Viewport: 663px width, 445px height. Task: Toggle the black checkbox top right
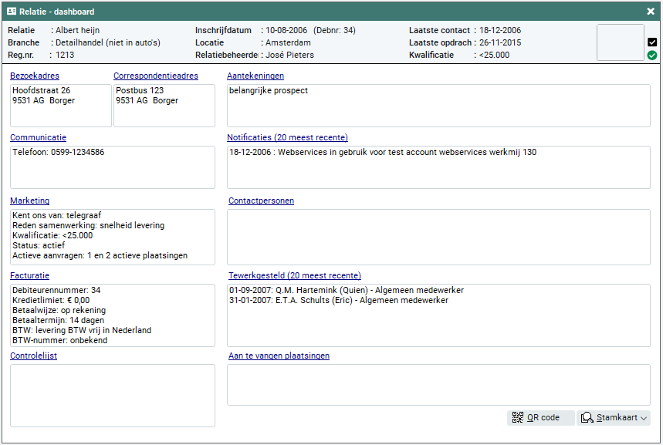tap(652, 42)
